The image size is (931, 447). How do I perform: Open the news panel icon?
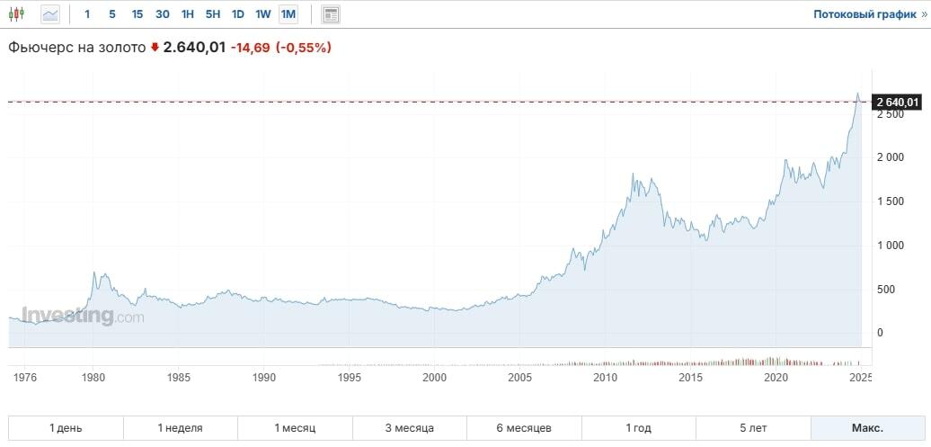click(x=331, y=14)
